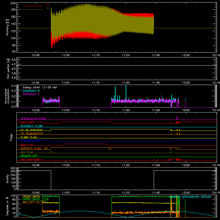Click the red X legend line sample
Screen dimensions: 220x220
click(x=33, y=6)
